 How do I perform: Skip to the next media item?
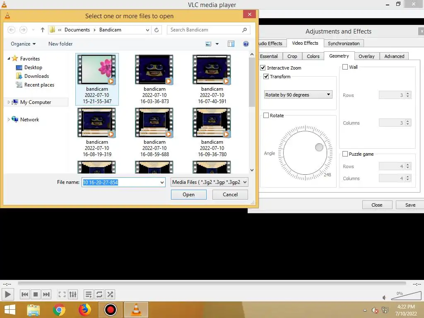(46, 294)
